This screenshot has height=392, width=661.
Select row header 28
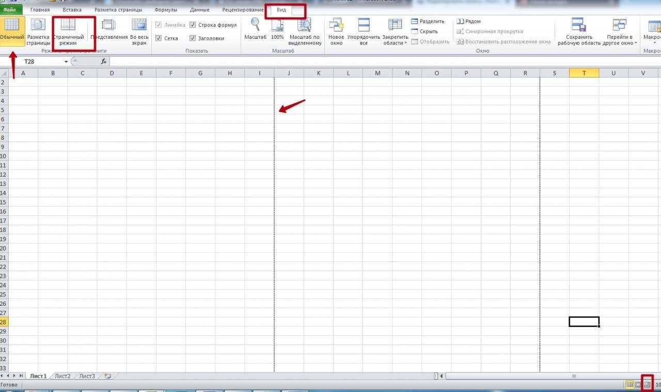click(x=4, y=322)
